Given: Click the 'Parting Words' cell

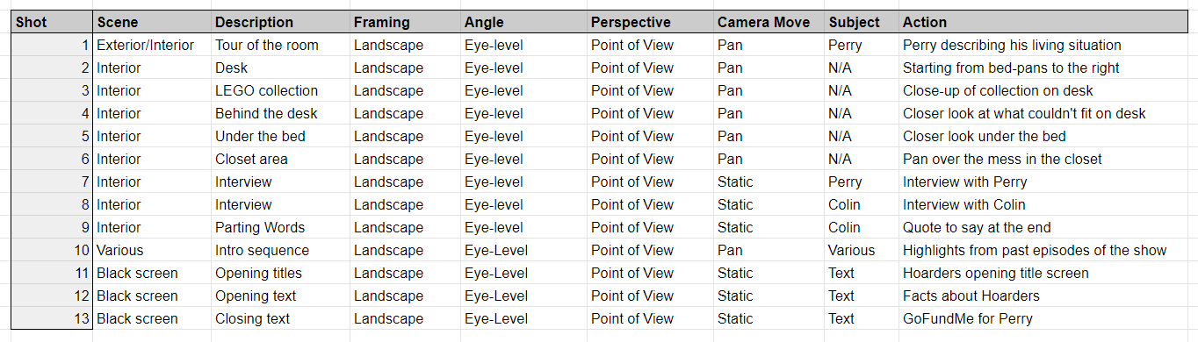Looking at the screenshot, I should pyautogui.click(x=280, y=228).
